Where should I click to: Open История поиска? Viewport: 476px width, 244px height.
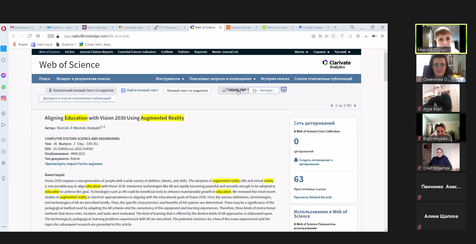(x=275, y=79)
